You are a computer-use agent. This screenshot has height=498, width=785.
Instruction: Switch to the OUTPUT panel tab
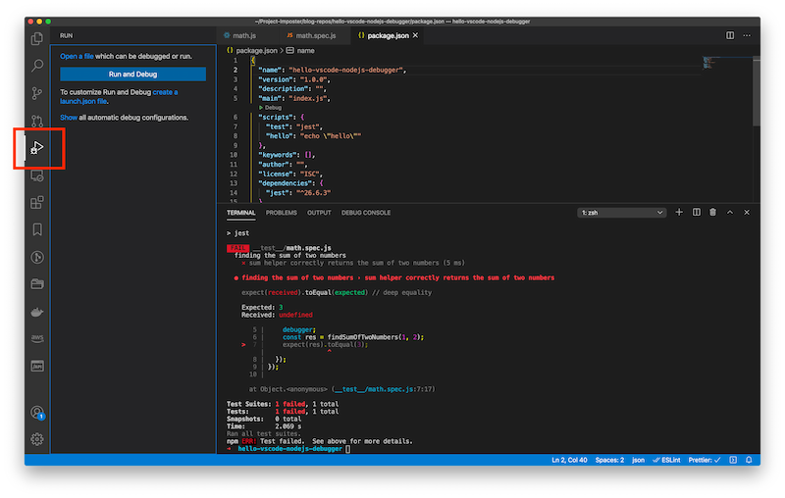(319, 213)
